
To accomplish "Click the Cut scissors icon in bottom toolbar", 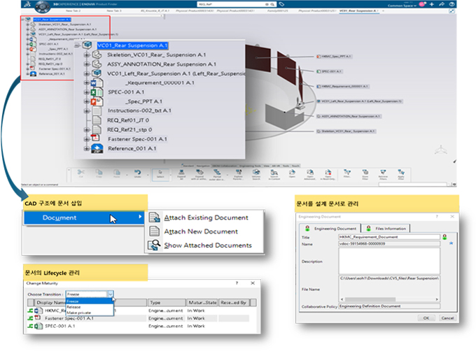I will point(81,172).
